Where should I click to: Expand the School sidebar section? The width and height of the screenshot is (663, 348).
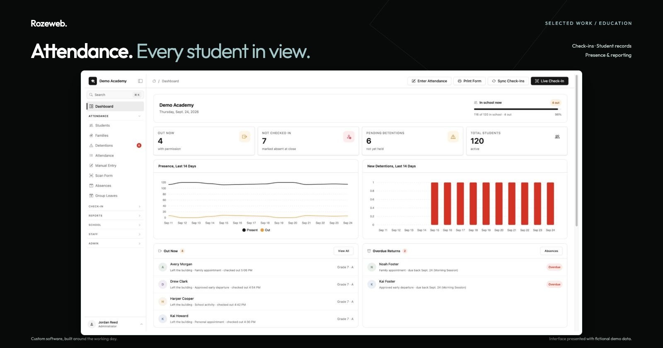pos(139,225)
